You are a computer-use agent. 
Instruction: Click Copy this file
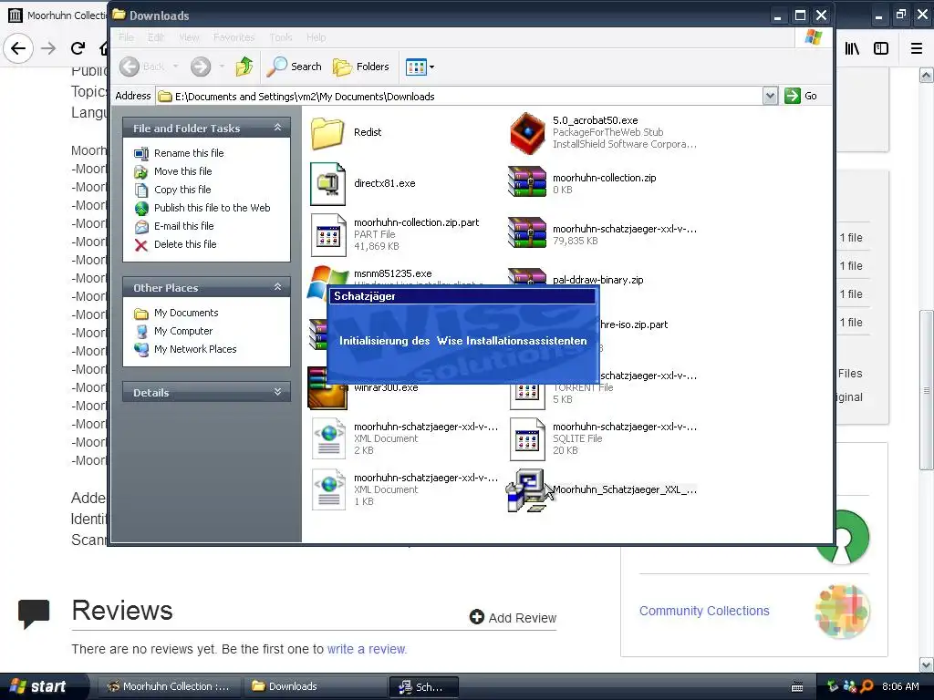pos(182,190)
